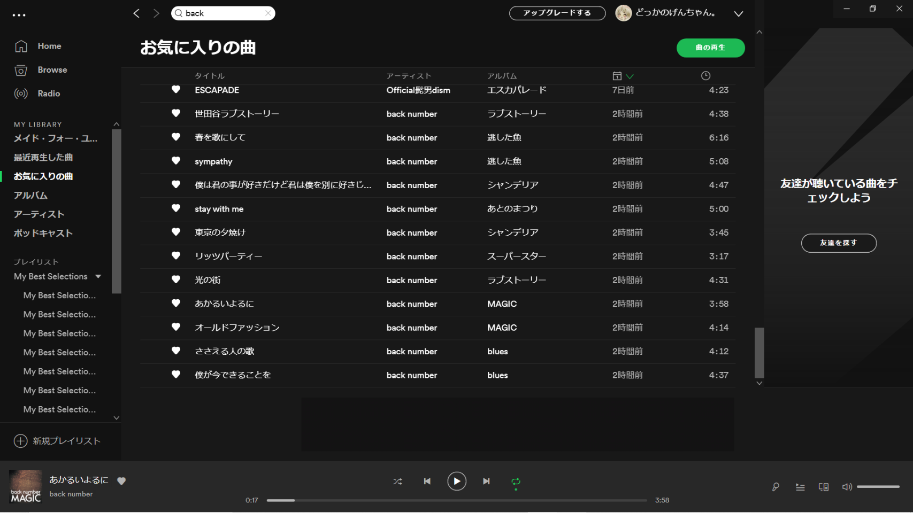Image resolution: width=913 pixels, height=513 pixels.
Task: Open the user account dropdown arrow
Action: 738,13
